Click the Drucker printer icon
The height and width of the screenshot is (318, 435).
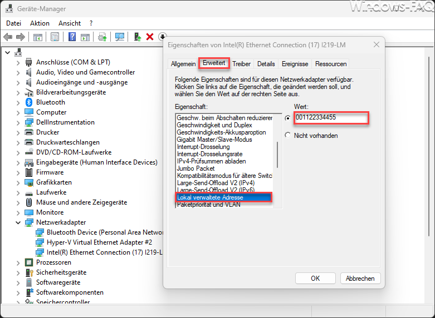point(29,132)
